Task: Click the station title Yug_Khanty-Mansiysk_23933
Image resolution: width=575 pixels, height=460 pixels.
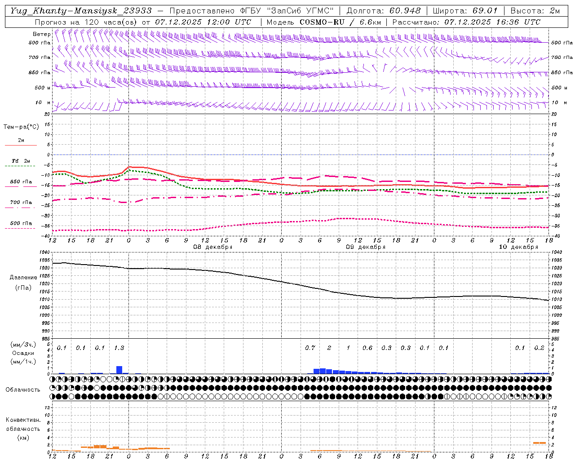Action: click(x=81, y=11)
